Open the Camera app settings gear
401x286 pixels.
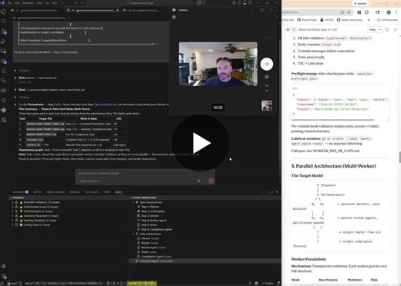point(174,17)
